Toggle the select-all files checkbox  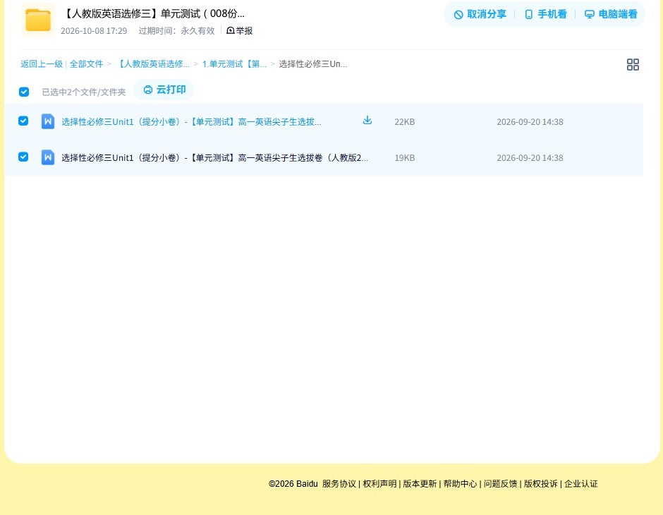pos(24,92)
